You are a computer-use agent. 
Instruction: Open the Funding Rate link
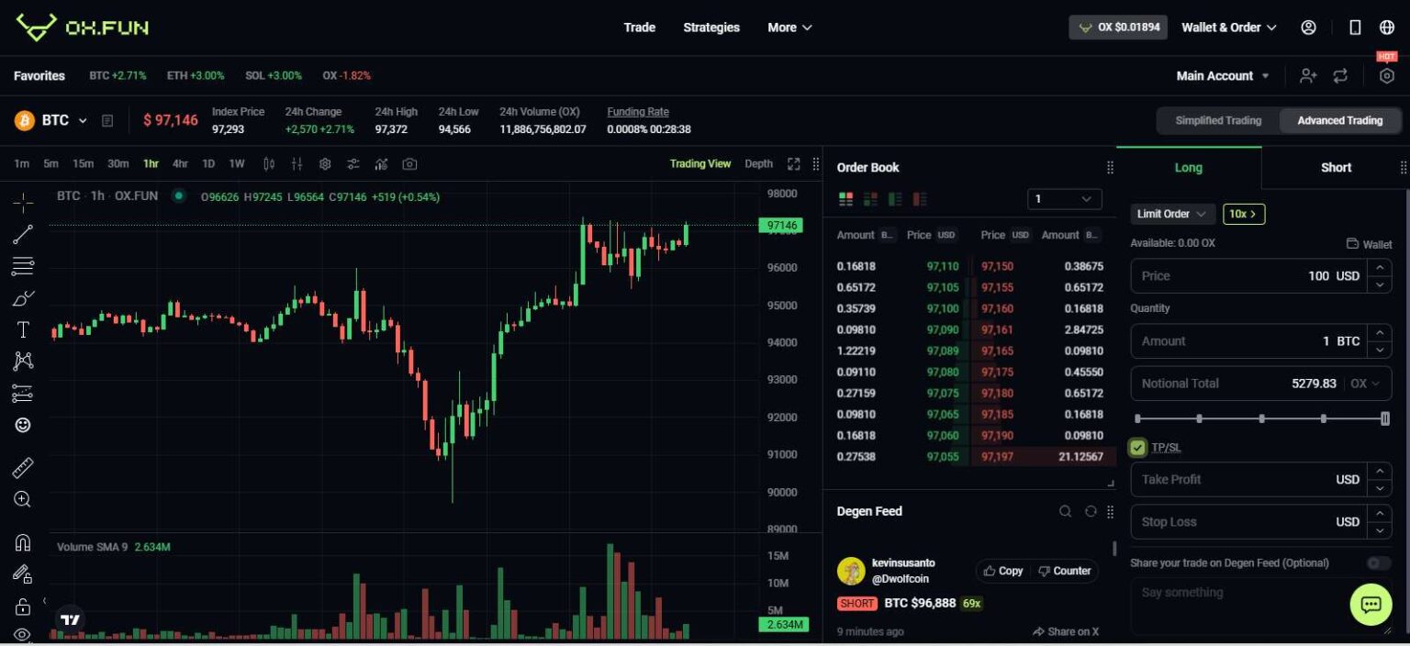(637, 111)
